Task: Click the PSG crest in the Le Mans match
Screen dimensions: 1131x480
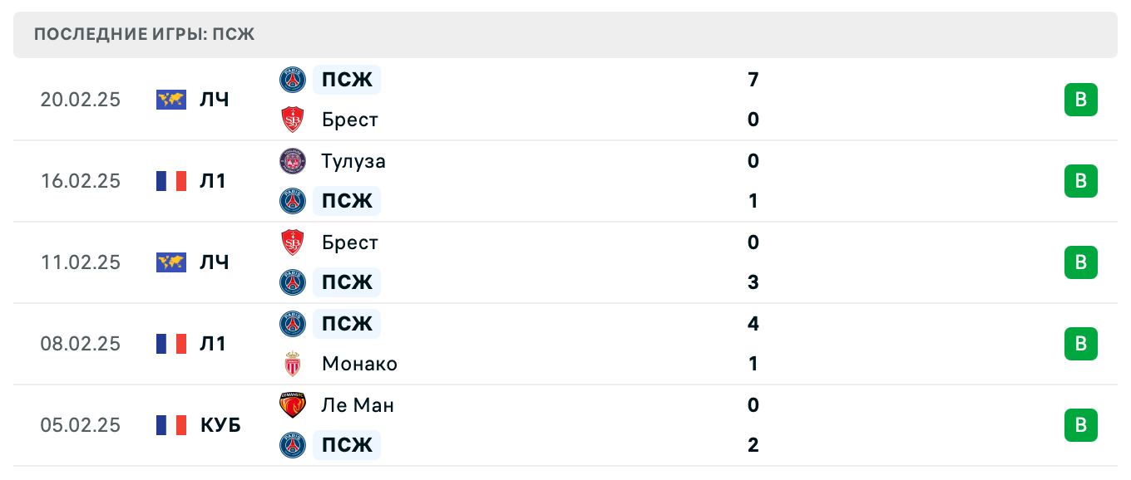Action: (293, 445)
